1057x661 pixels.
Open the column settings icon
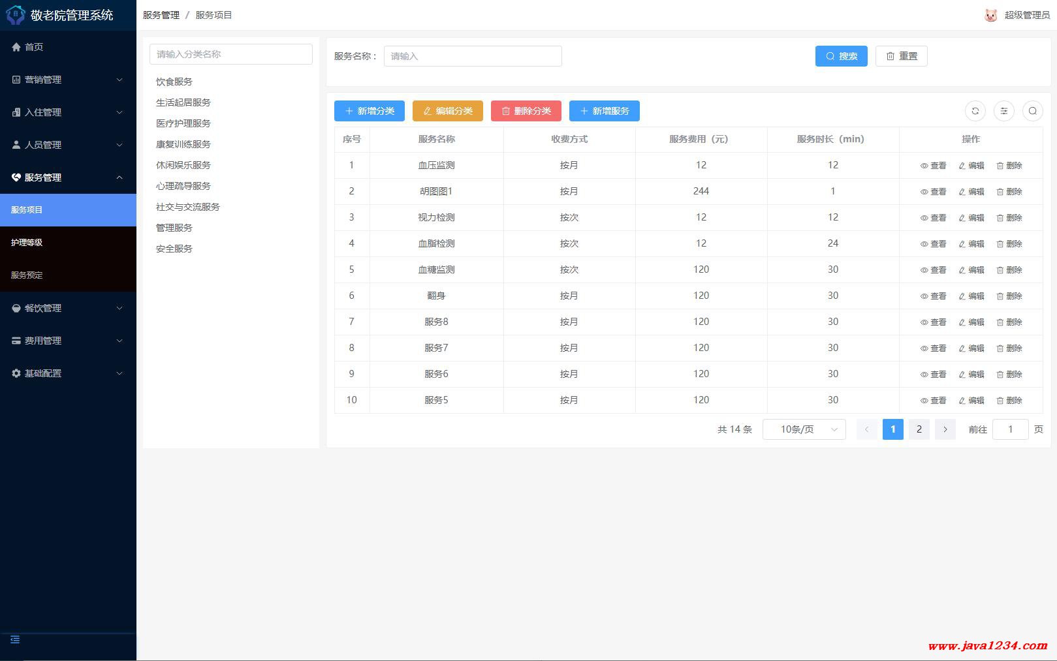point(1003,111)
